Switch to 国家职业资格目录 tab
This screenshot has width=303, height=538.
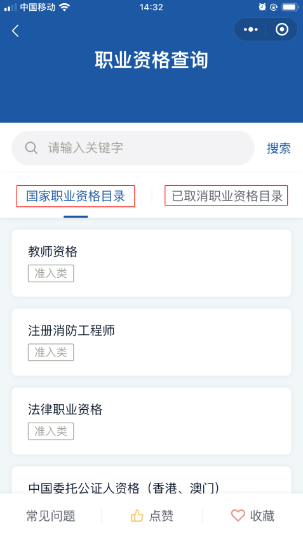point(76,196)
